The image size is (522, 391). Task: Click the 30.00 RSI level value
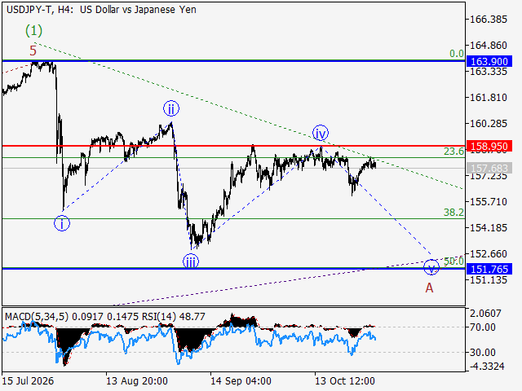[482, 353]
